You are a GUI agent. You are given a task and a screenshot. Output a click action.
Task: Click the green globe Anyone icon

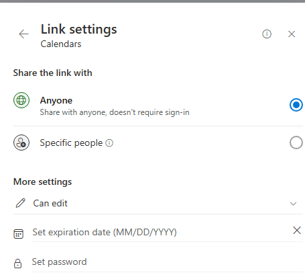coord(21,100)
